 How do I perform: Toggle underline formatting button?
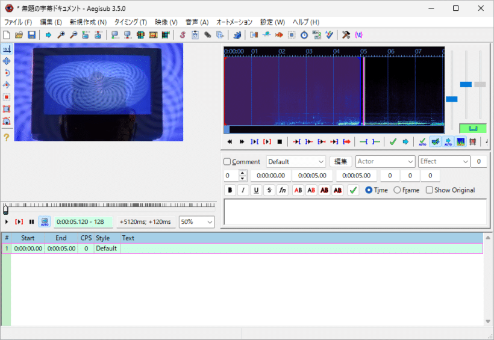(x=256, y=190)
